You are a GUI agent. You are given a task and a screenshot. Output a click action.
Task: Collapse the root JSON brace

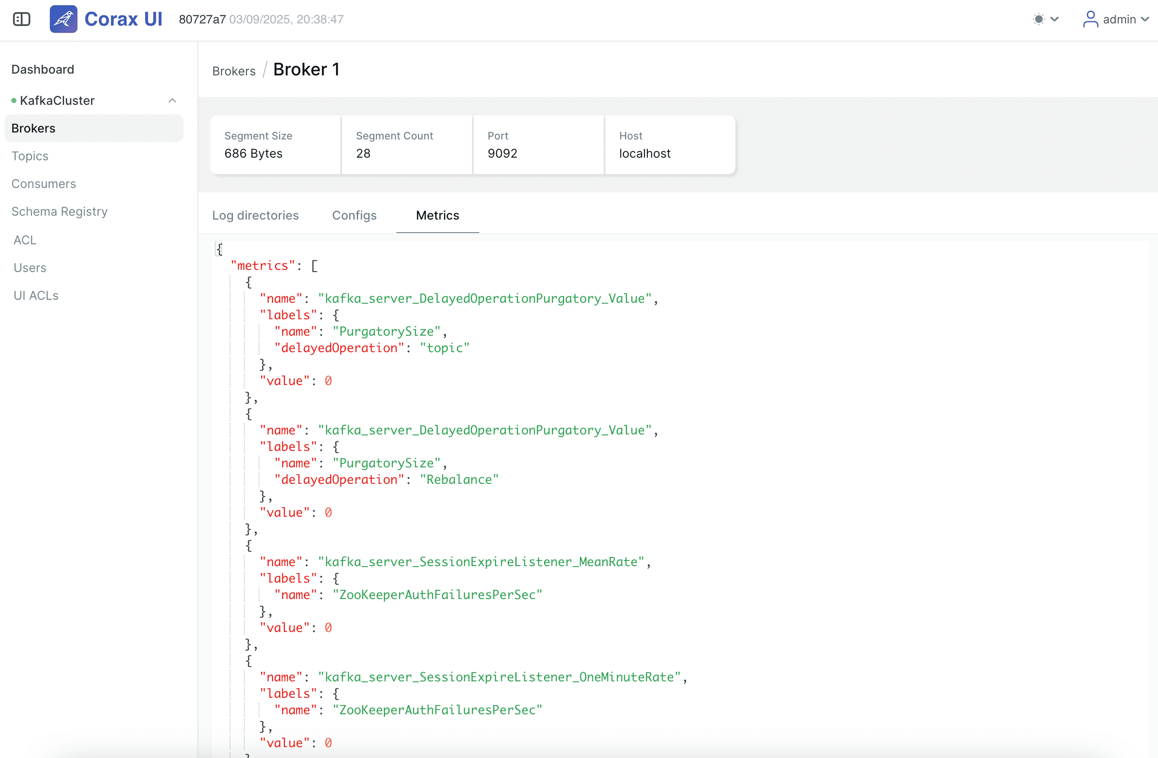coord(220,249)
